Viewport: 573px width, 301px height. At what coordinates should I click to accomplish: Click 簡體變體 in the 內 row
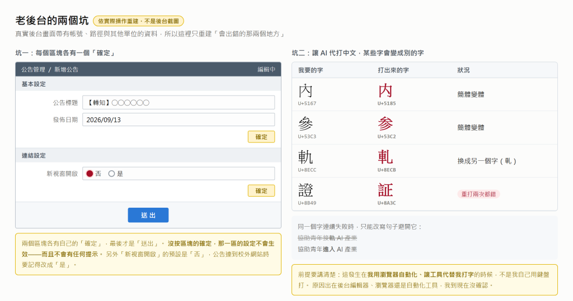(x=471, y=94)
